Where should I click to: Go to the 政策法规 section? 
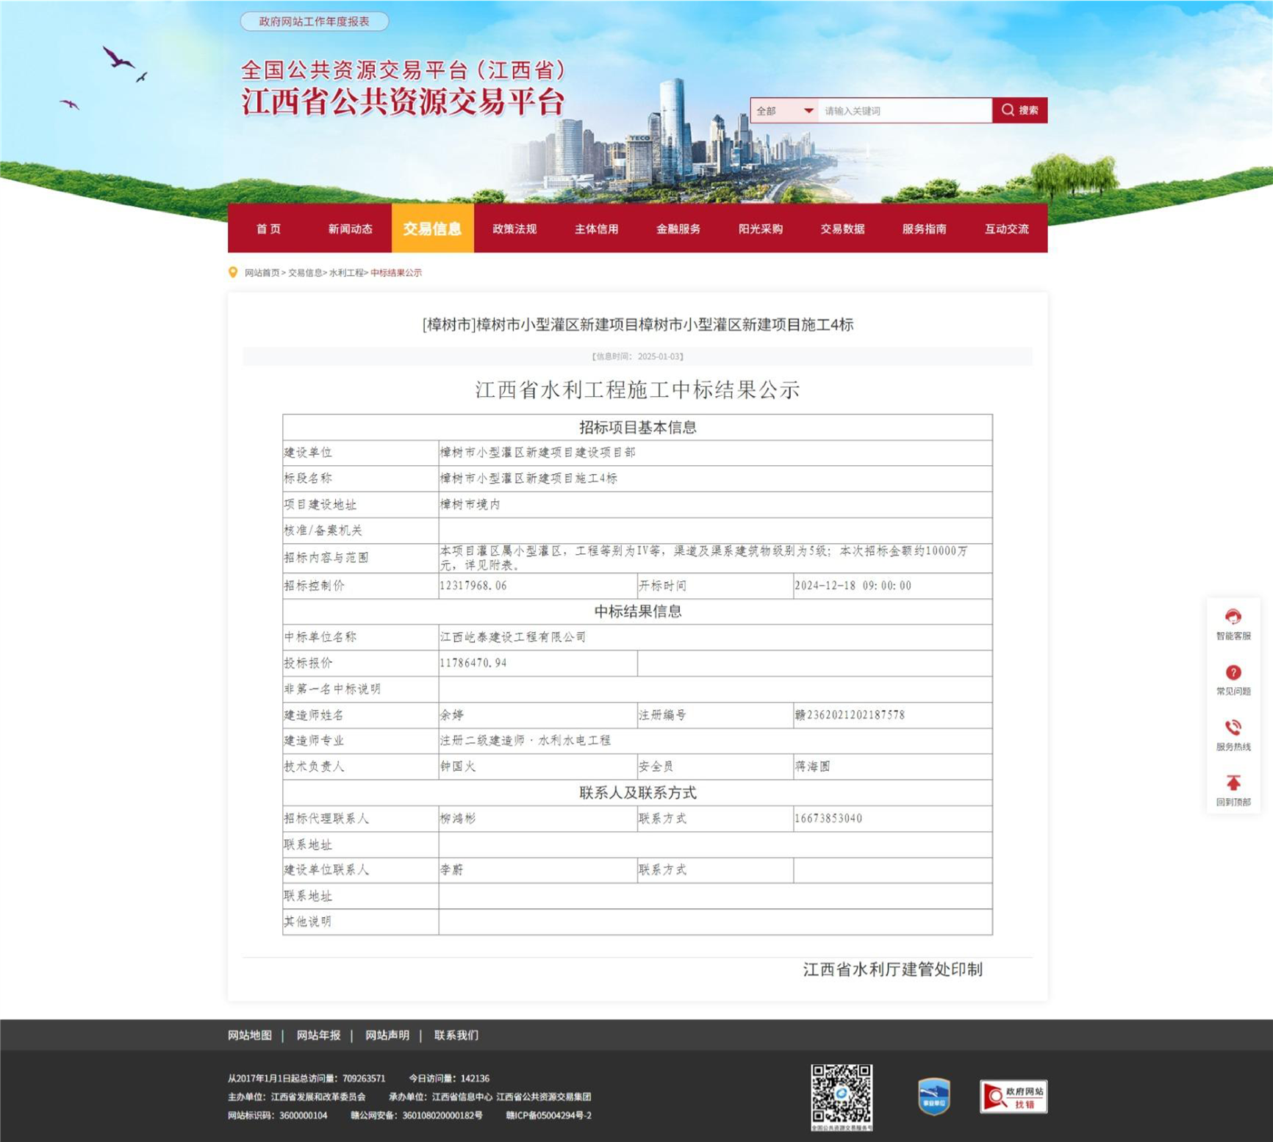514,229
